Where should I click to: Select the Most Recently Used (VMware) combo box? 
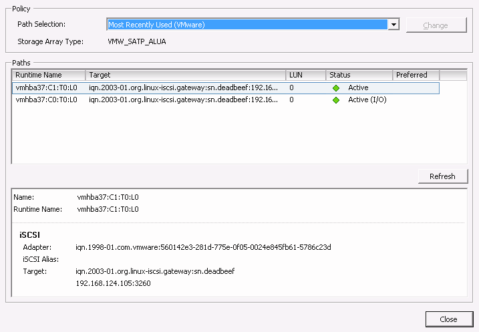[247, 25]
